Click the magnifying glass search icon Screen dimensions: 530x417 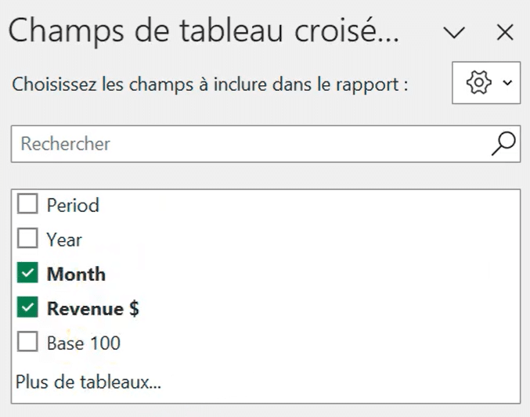click(x=503, y=144)
